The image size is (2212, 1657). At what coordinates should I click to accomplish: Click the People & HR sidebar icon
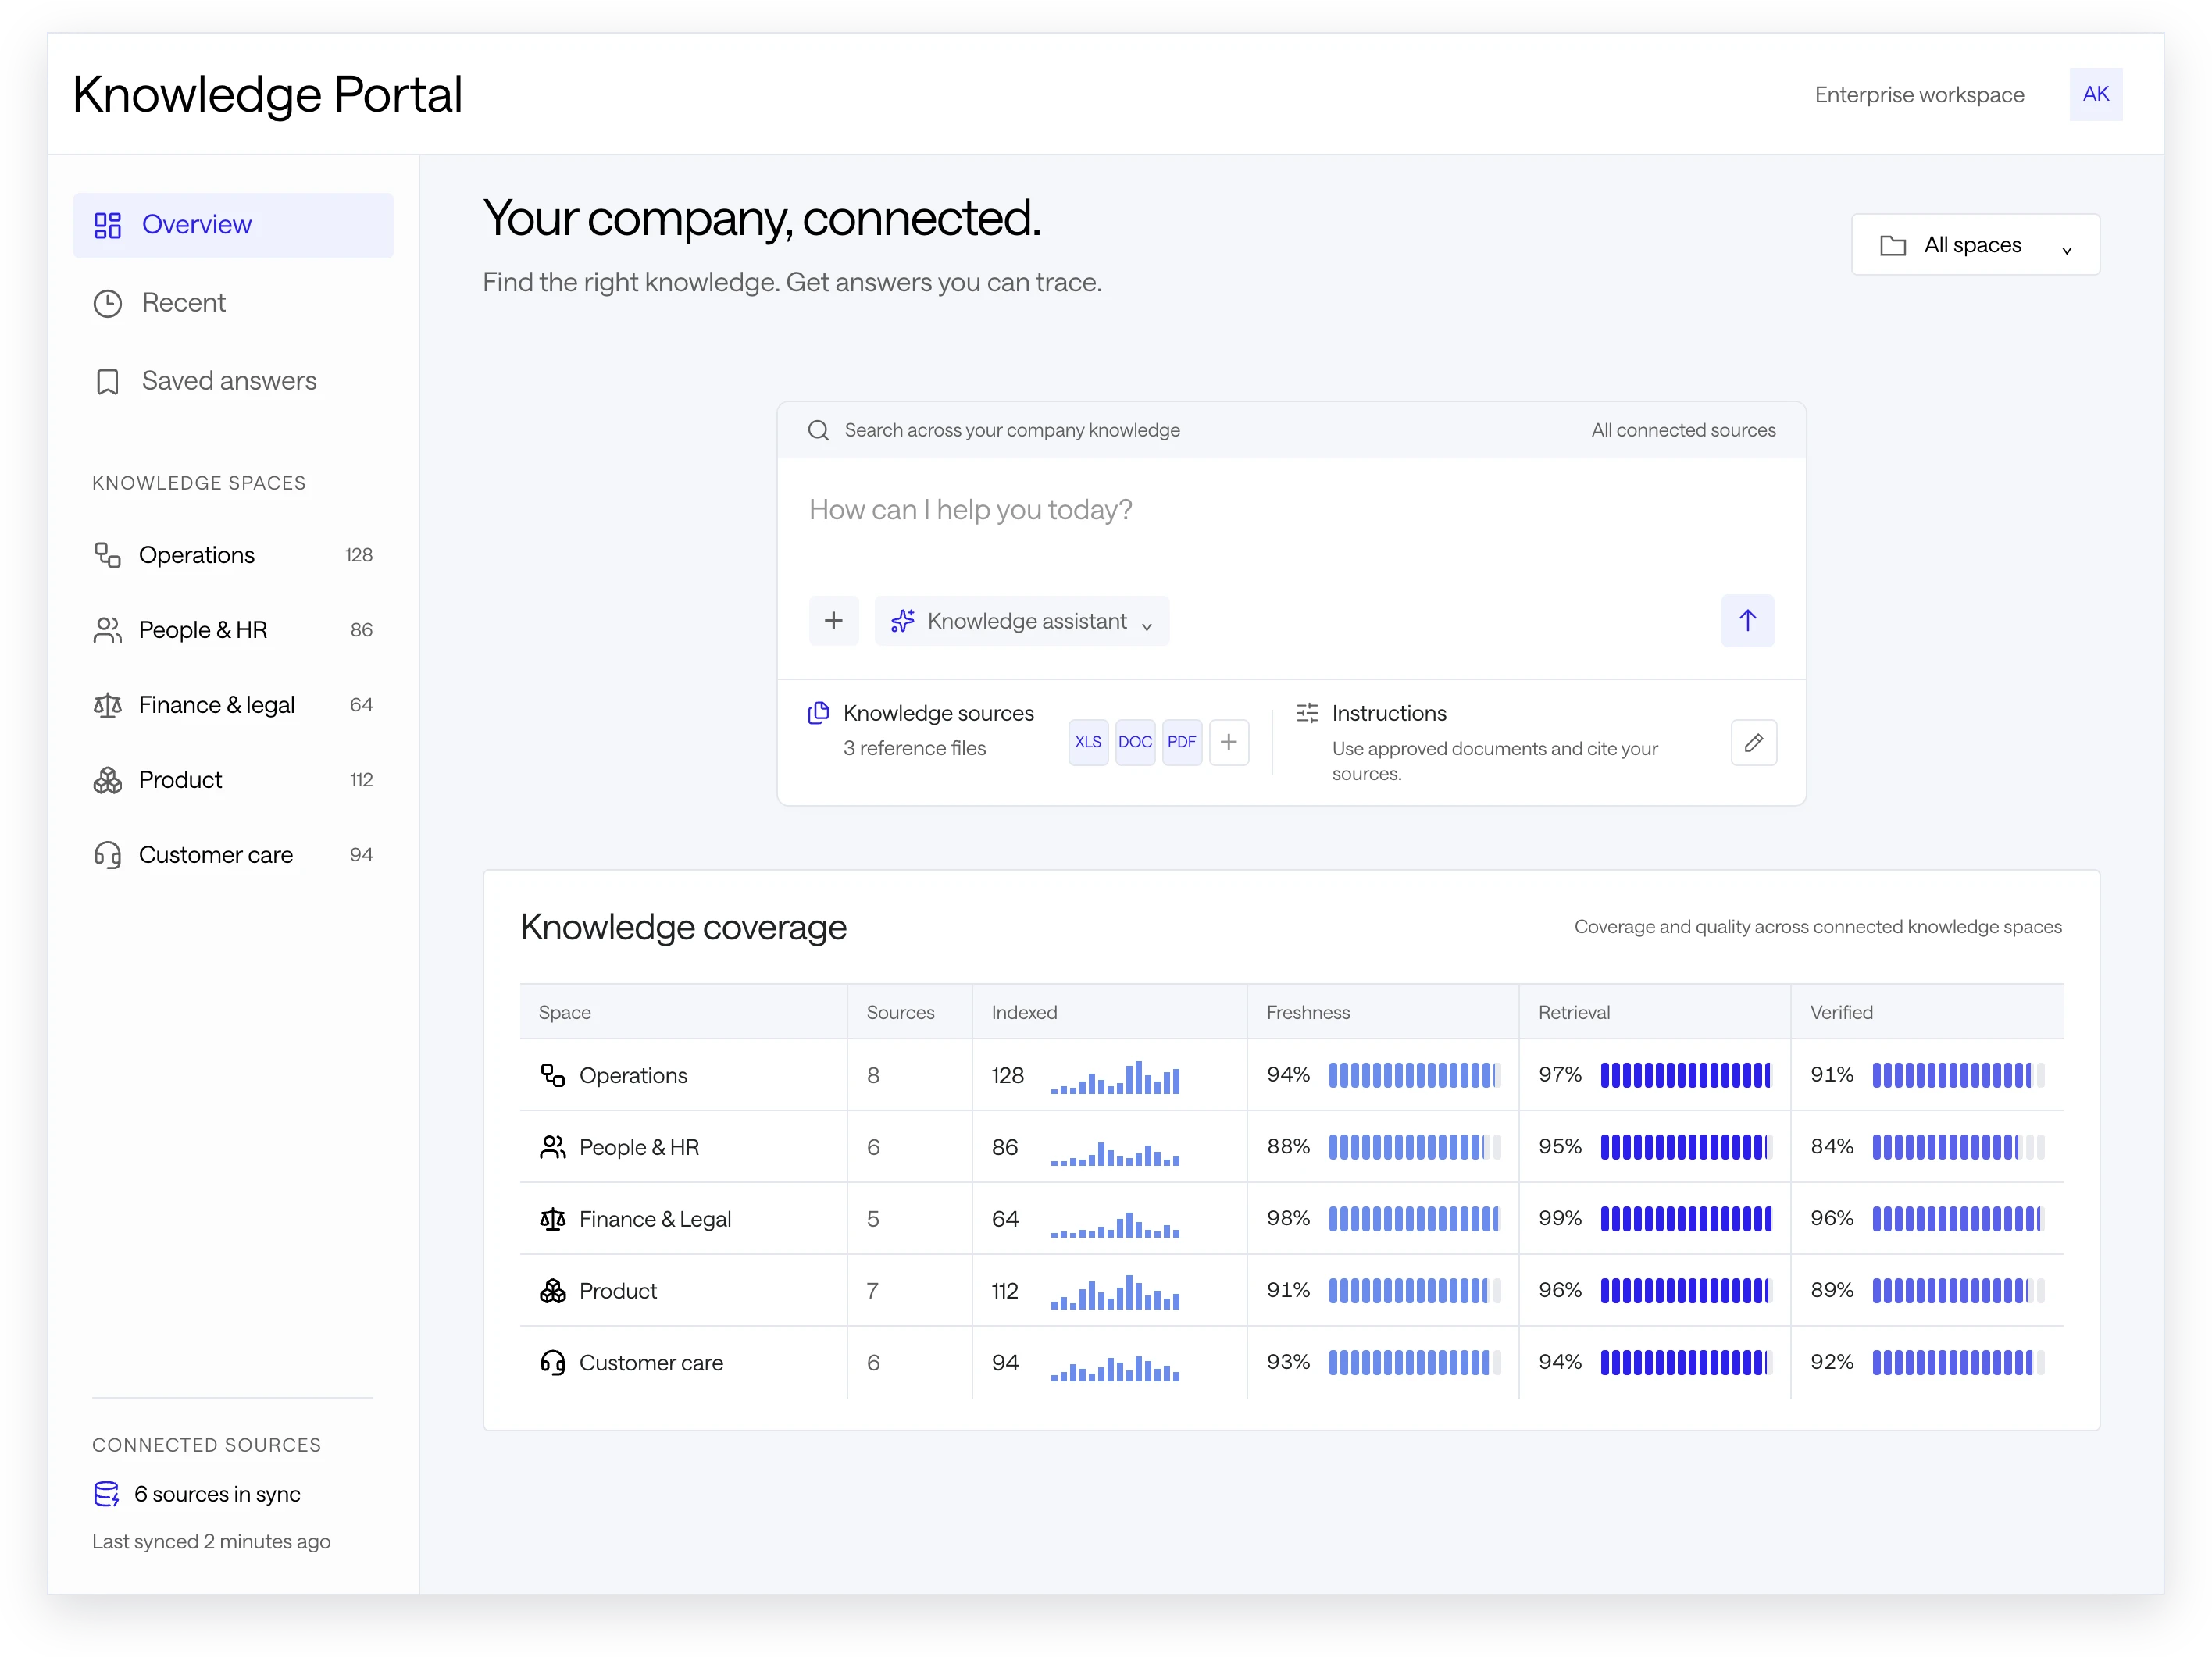pos(107,630)
